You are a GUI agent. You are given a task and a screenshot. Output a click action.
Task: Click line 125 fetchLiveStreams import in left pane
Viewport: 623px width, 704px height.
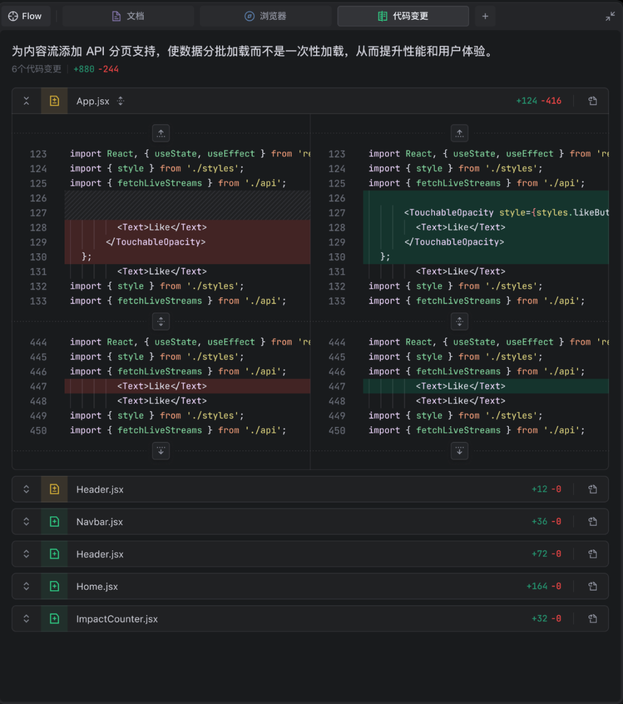pos(178,183)
